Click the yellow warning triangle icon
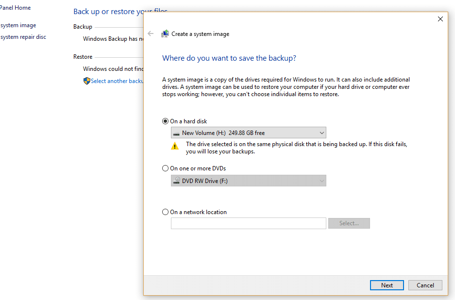This screenshot has height=300, width=455. tap(175, 146)
